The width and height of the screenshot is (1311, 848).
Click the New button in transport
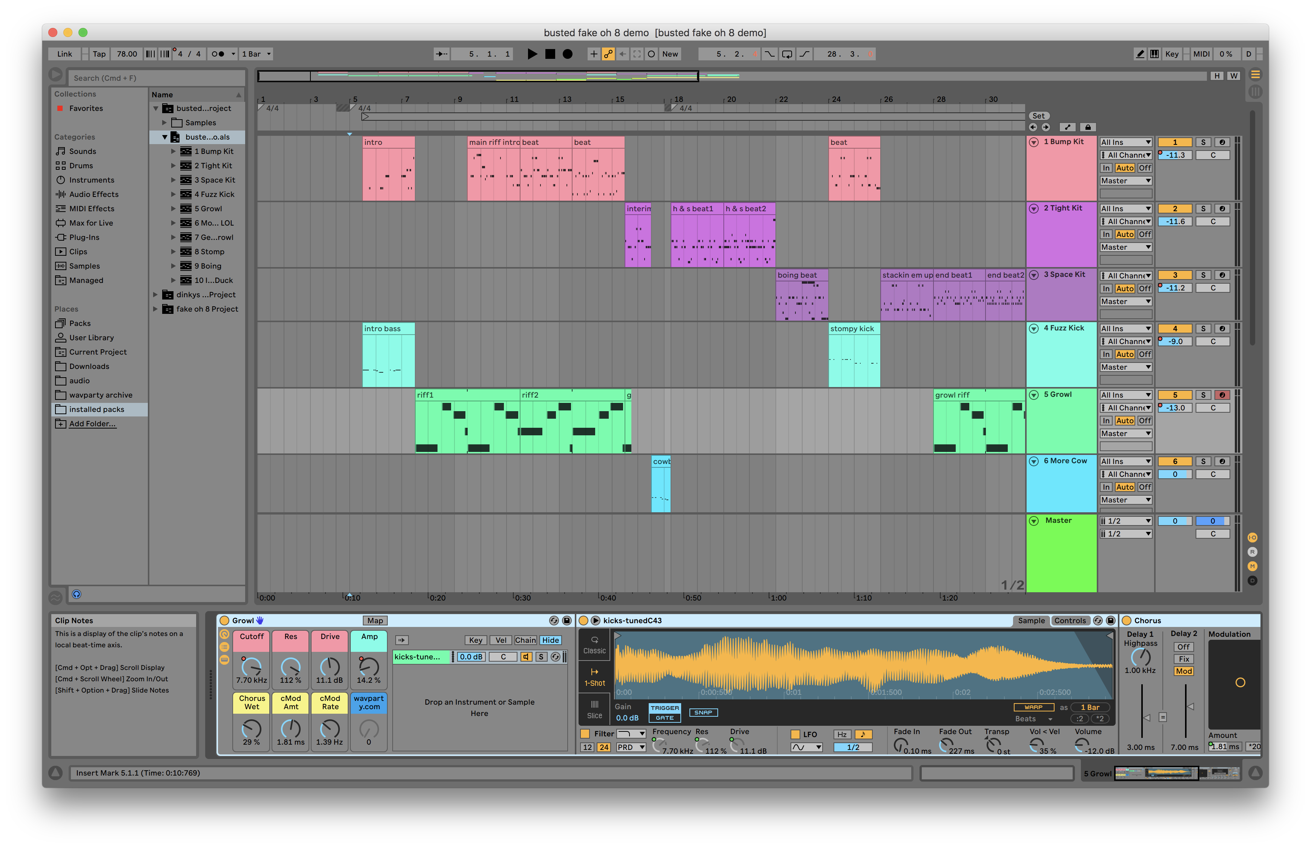point(670,54)
